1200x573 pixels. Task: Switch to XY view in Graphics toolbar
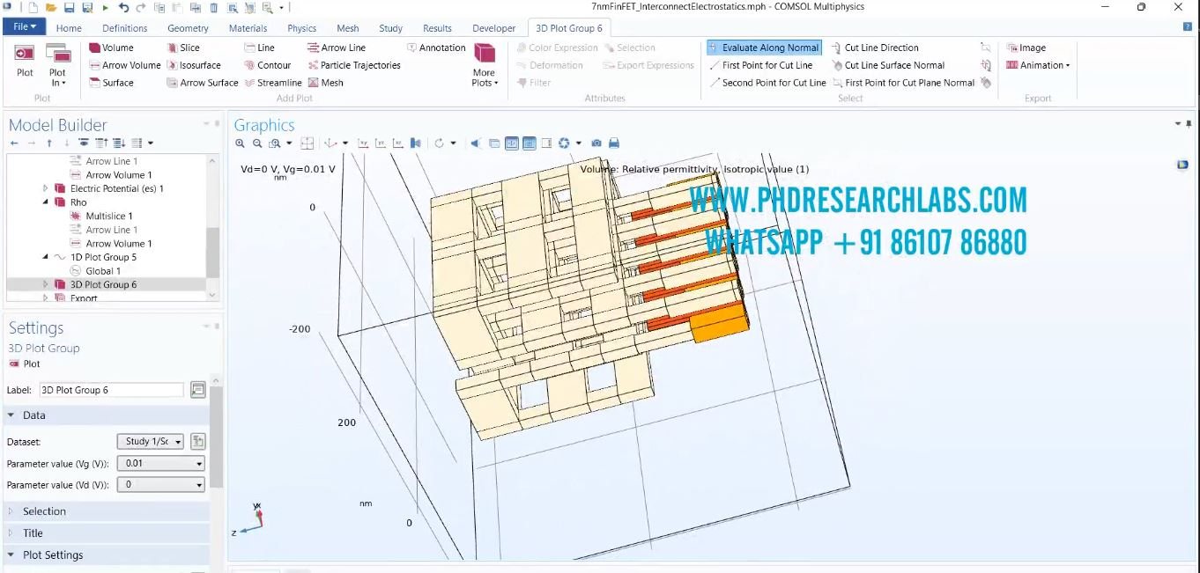(x=363, y=143)
